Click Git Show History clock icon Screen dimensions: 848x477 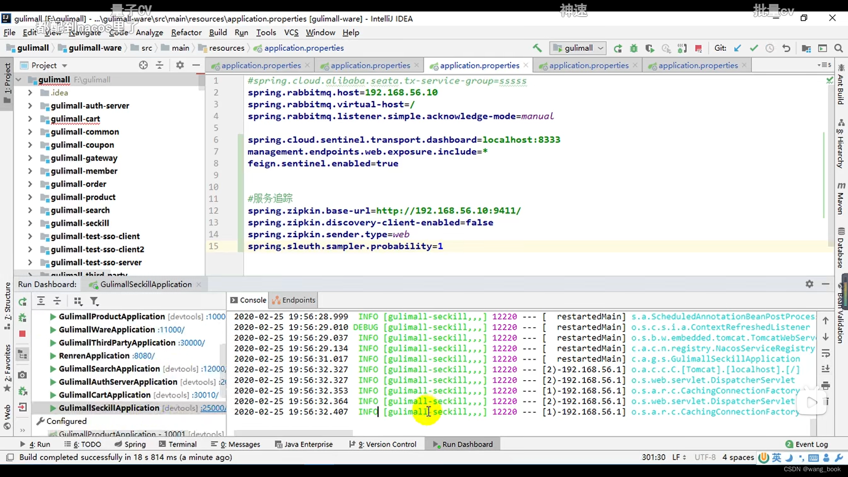[x=770, y=48]
